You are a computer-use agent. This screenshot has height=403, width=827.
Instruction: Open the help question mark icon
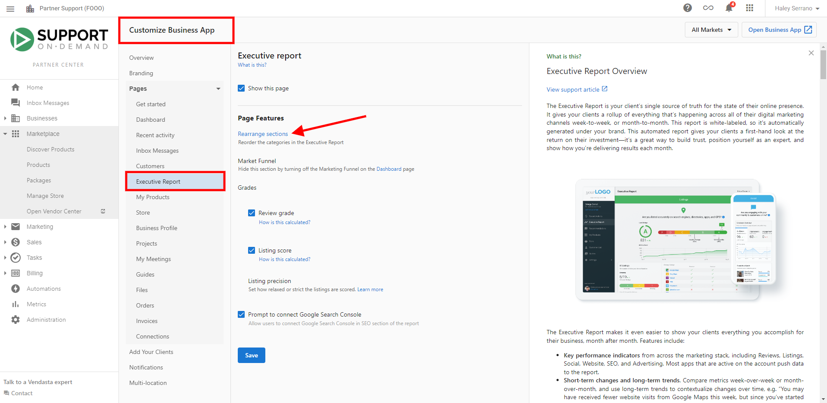coord(687,8)
